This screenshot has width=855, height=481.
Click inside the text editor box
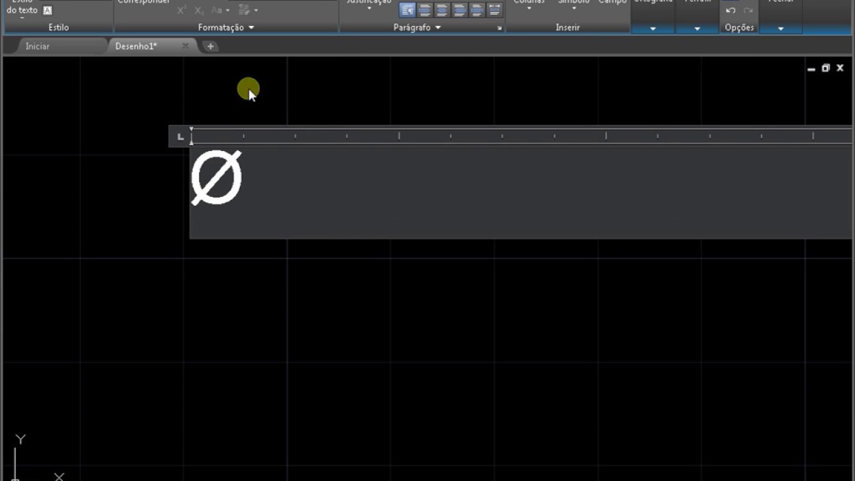pos(521,192)
